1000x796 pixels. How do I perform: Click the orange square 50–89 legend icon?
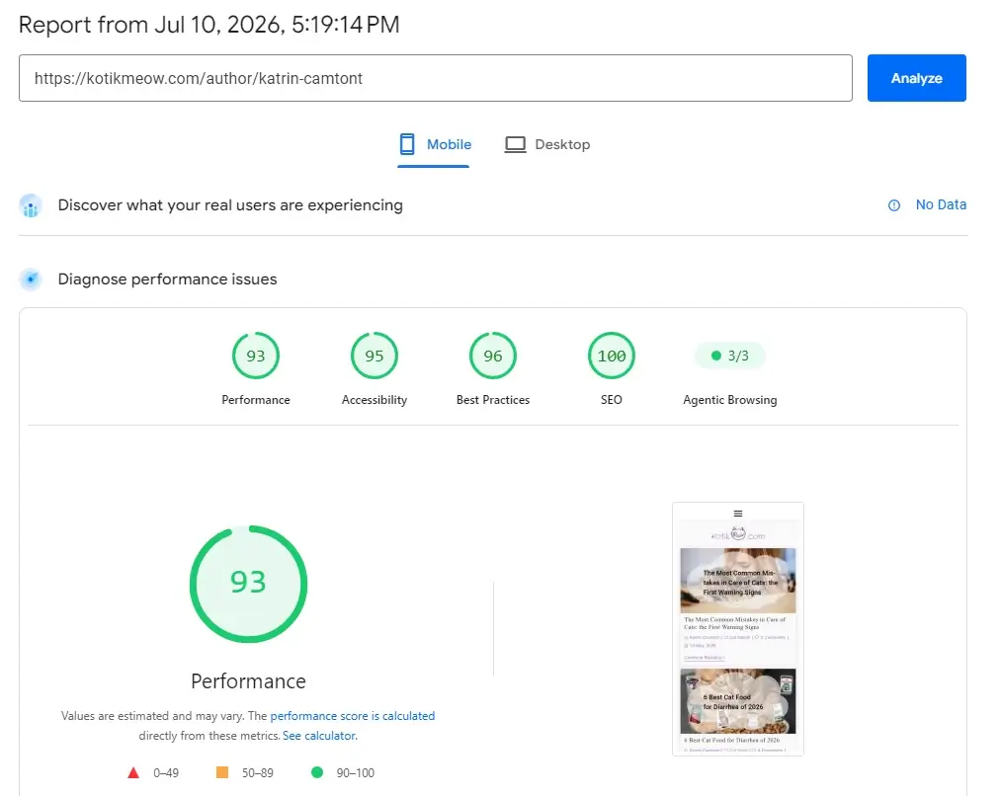tap(222, 772)
